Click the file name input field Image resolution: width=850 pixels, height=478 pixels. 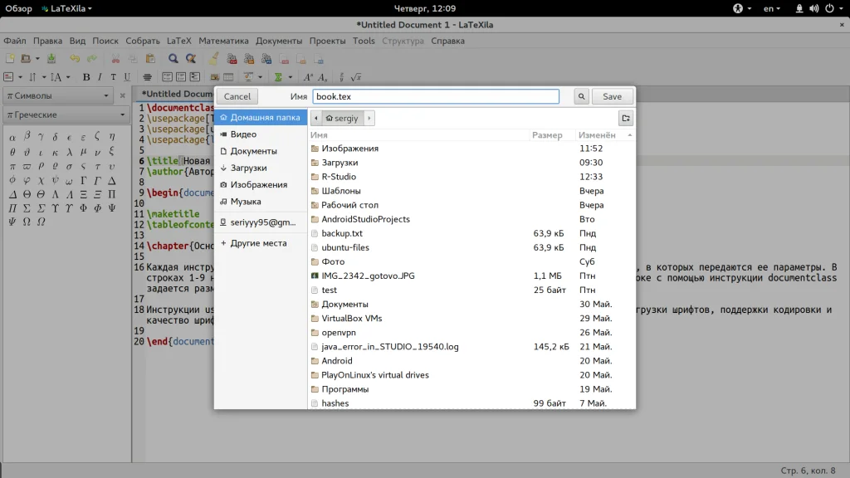(x=436, y=96)
